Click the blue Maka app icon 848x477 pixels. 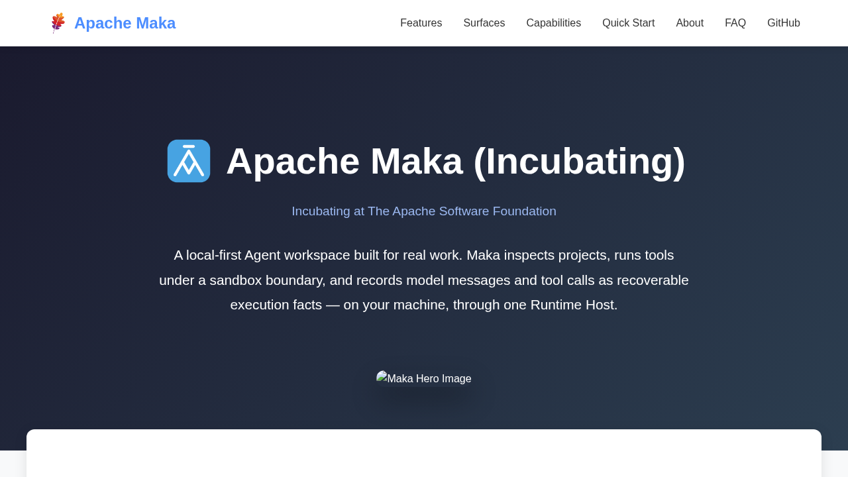pos(189,161)
